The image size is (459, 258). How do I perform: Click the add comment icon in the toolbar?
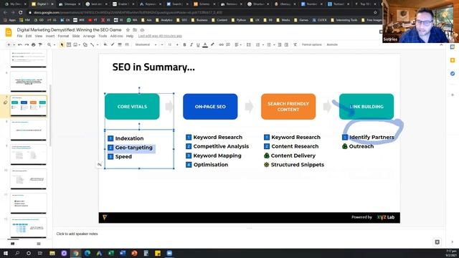point(228,44)
